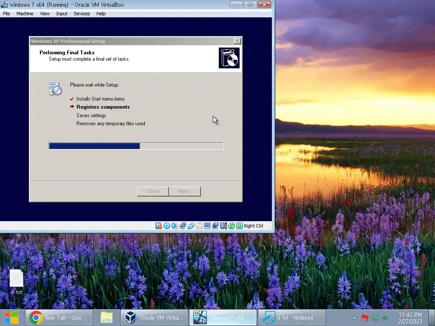Image resolution: width=435 pixels, height=326 pixels.
Task: Show hidden system tray icons arrow
Action: point(354,318)
